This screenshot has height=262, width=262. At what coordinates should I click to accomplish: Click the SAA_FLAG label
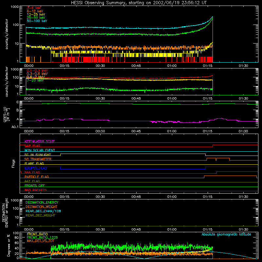tap(32, 172)
